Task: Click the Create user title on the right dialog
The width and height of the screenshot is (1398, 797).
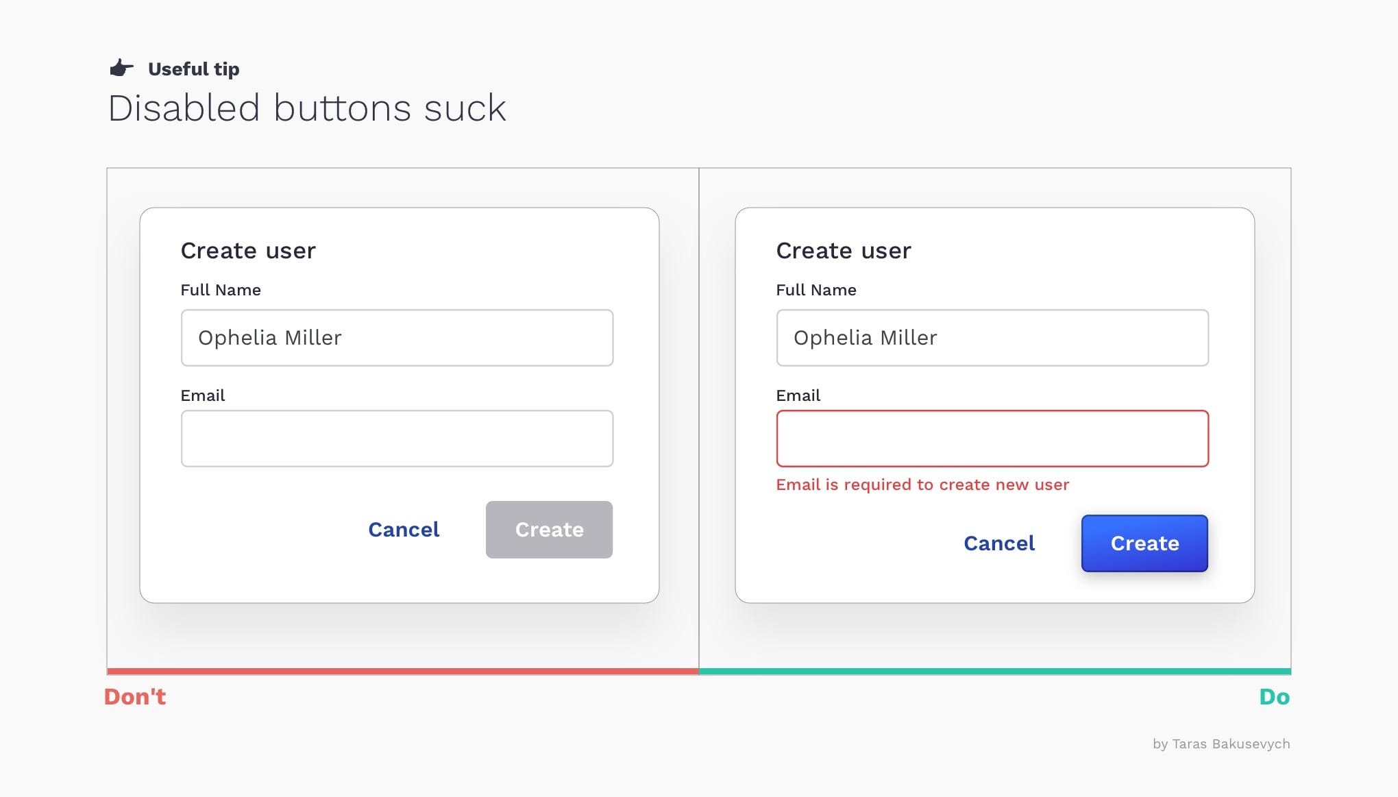Action: (x=844, y=250)
